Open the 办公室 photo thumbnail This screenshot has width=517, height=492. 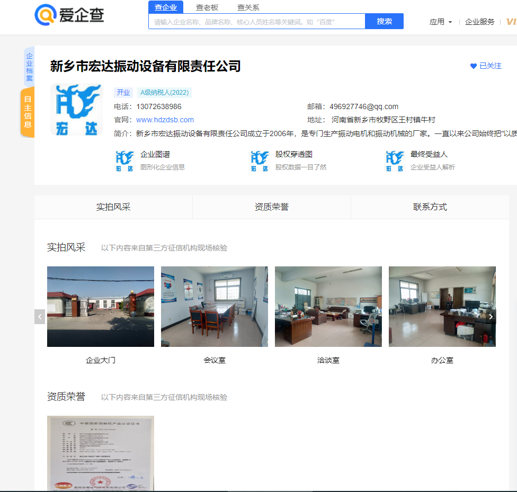coord(442,307)
